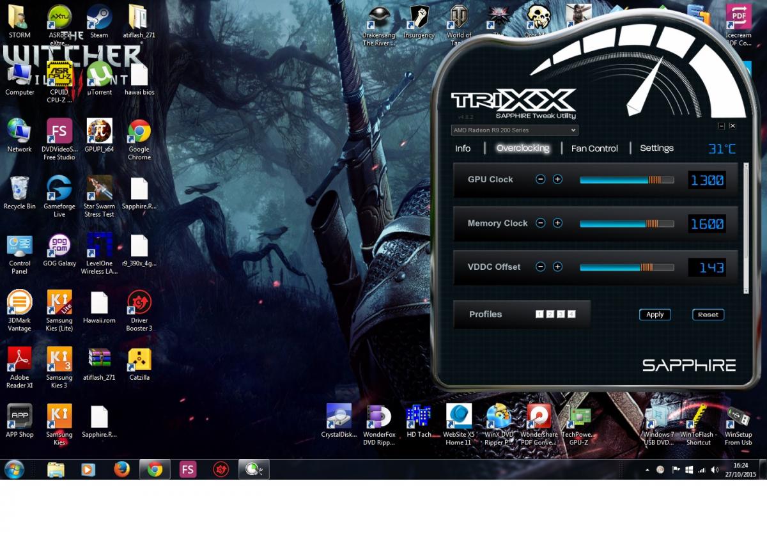Load profile slot 4
Screen dimensions: 767x546
(571, 314)
